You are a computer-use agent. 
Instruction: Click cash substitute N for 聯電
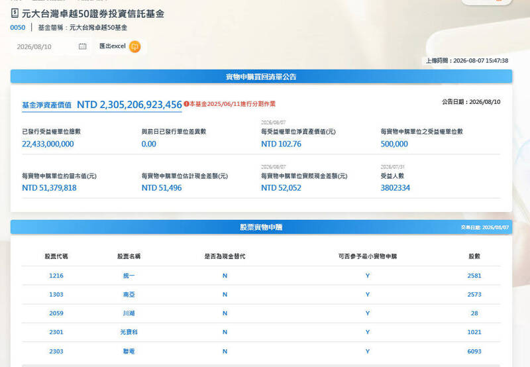pyautogui.click(x=225, y=352)
